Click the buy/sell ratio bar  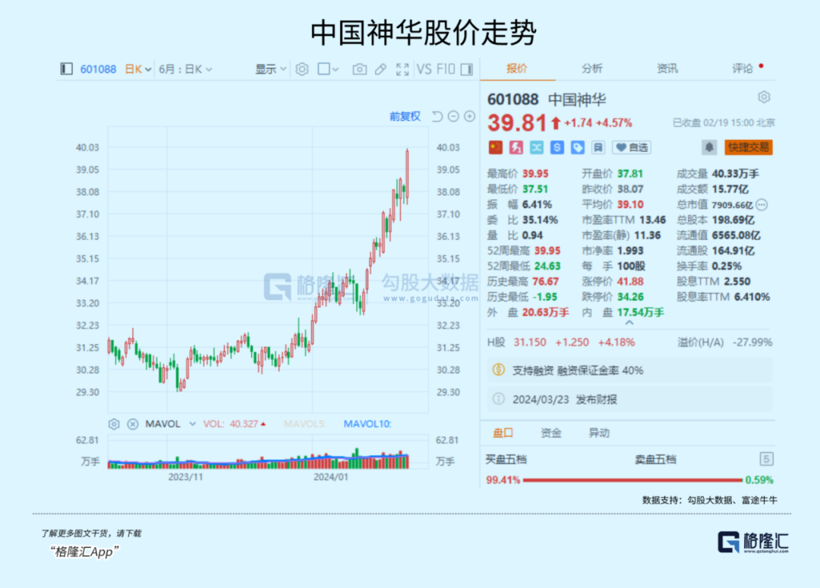pos(630,479)
